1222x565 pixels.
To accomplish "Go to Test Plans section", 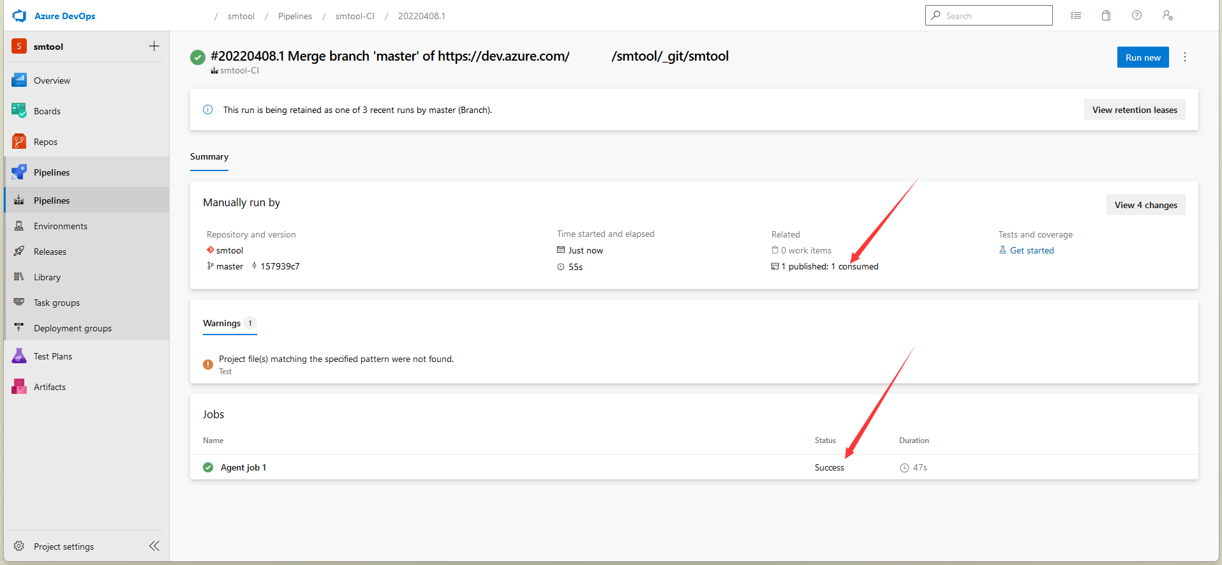I will pos(52,356).
